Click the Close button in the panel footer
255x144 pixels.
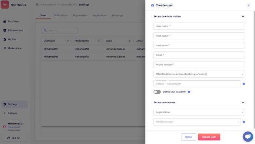pyautogui.click(x=188, y=137)
